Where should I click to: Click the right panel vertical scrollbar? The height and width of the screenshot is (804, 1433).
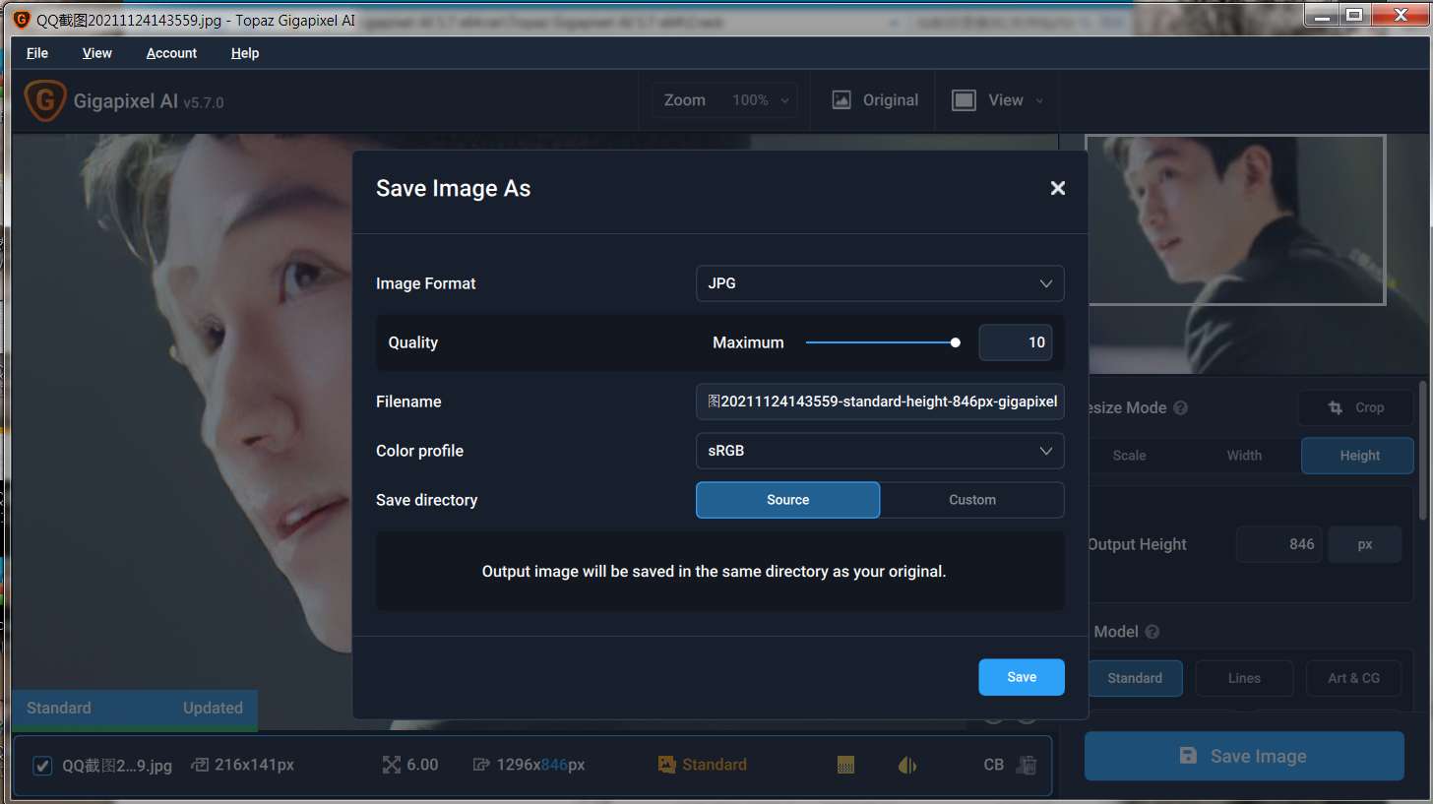1423,451
